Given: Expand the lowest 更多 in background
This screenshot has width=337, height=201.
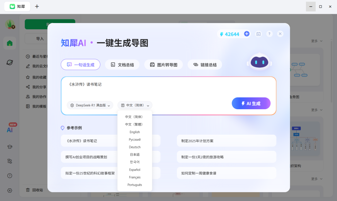Looking at the screenshot, I should [x=317, y=179].
